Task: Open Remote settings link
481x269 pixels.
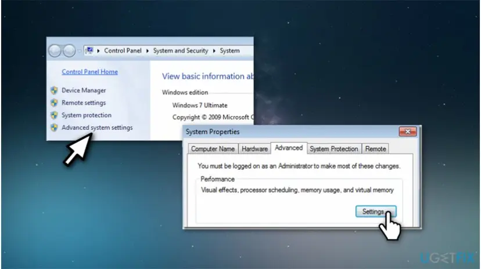Action: pyautogui.click(x=84, y=103)
